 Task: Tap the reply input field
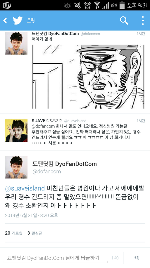[x=56, y=258]
